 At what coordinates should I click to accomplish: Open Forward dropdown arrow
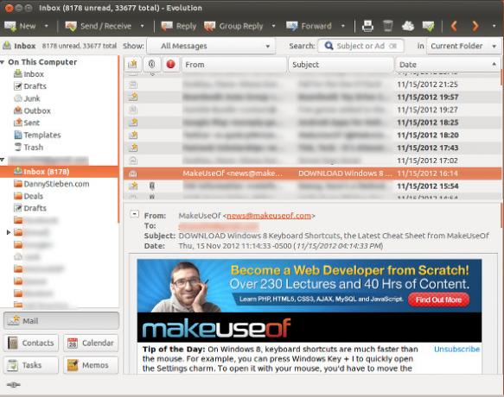pyautogui.click(x=343, y=26)
